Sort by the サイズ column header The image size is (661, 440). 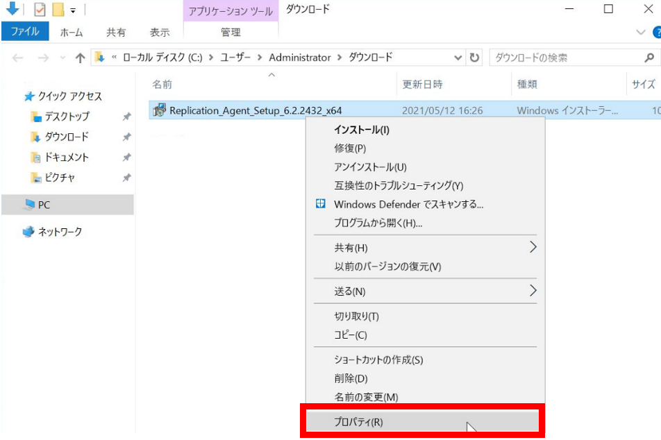pyautogui.click(x=643, y=84)
